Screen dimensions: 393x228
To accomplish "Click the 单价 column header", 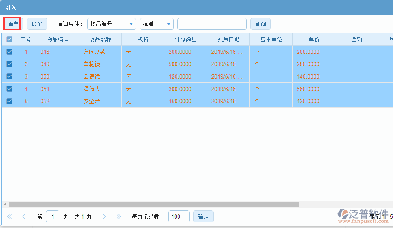I will [x=314, y=39].
